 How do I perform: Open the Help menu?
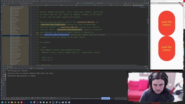tap(37, 1)
